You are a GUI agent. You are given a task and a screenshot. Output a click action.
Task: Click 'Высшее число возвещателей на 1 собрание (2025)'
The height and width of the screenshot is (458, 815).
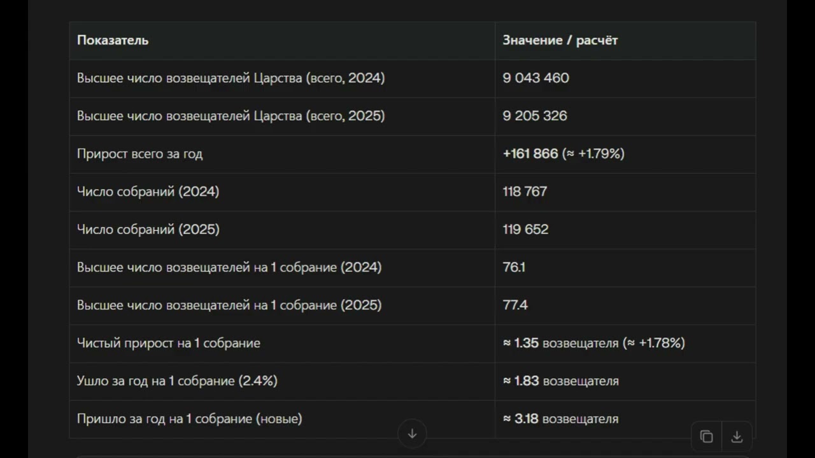pyautogui.click(x=229, y=305)
